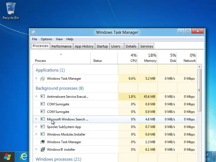Click the 5.2 MB memory value

[150, 79]
